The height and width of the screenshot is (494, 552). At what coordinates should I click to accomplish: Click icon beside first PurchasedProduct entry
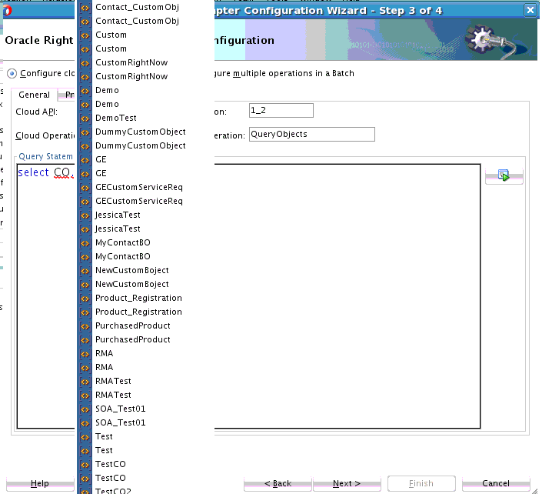[85, 326]
